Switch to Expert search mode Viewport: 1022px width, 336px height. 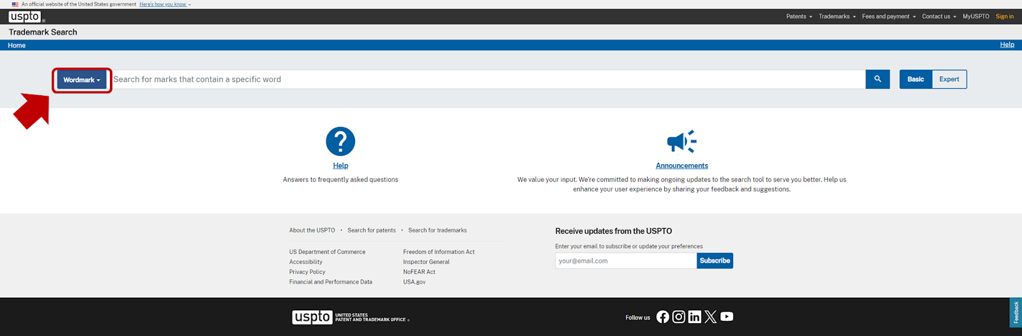point(949,79)
